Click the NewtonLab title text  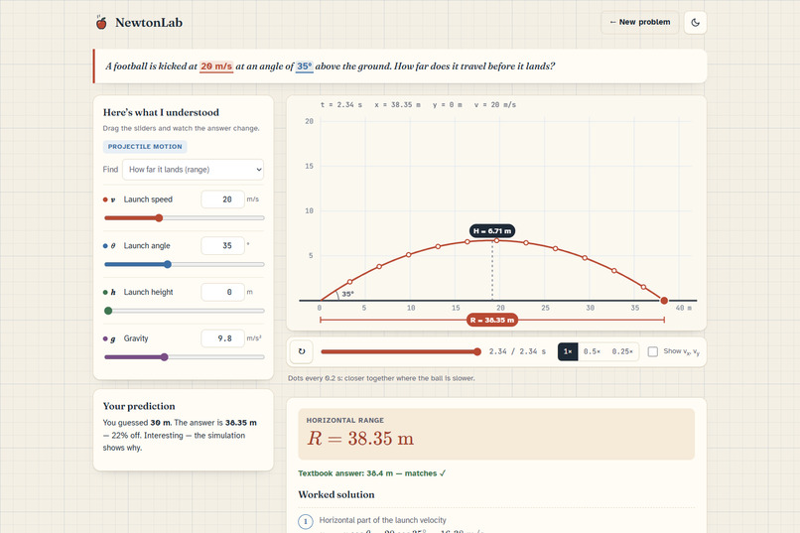(x=149, y=23)
